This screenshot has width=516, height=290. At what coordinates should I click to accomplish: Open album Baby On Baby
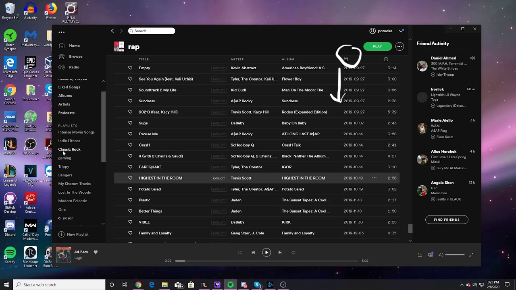point(294,123)
